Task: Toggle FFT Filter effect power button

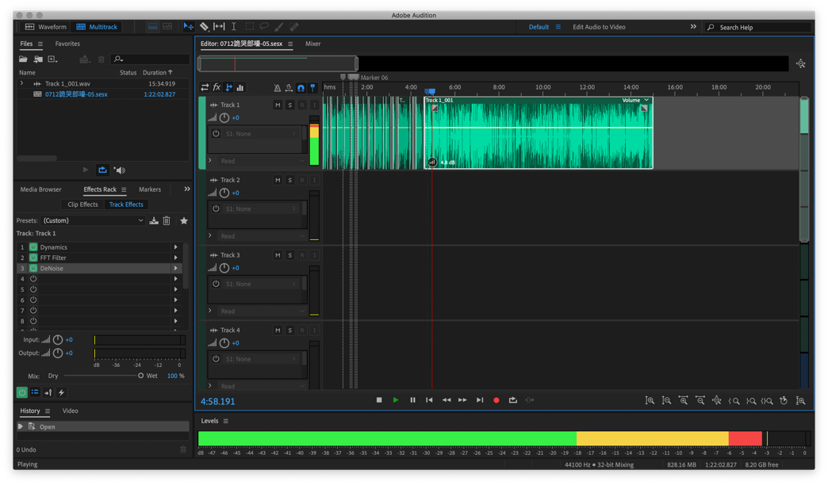Action: [33, 258]
